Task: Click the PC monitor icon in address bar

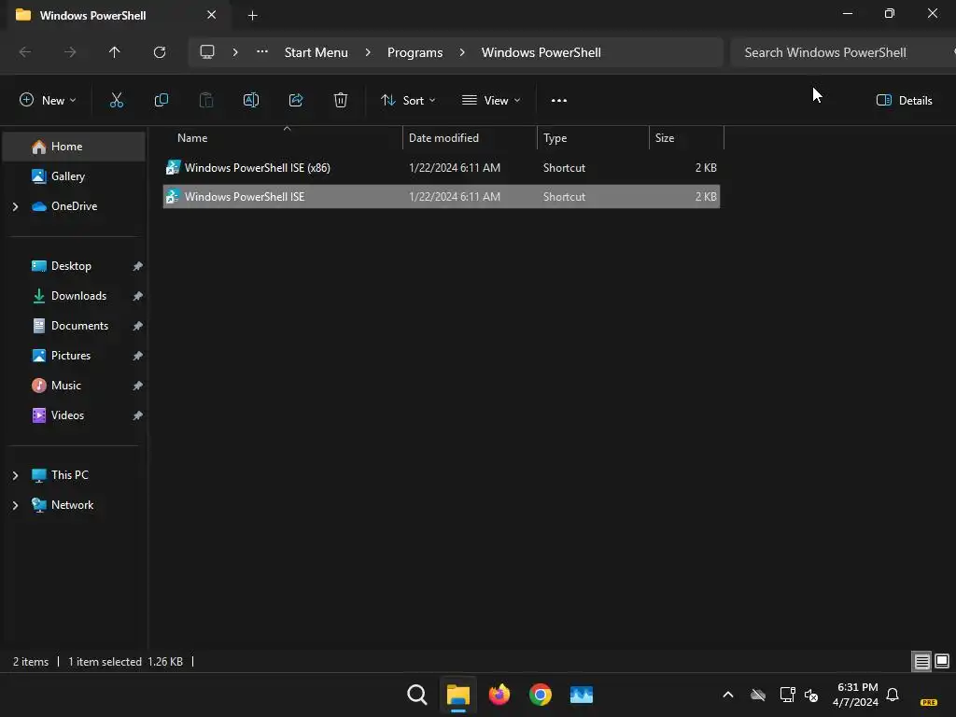Action: [x=207, y=52]
